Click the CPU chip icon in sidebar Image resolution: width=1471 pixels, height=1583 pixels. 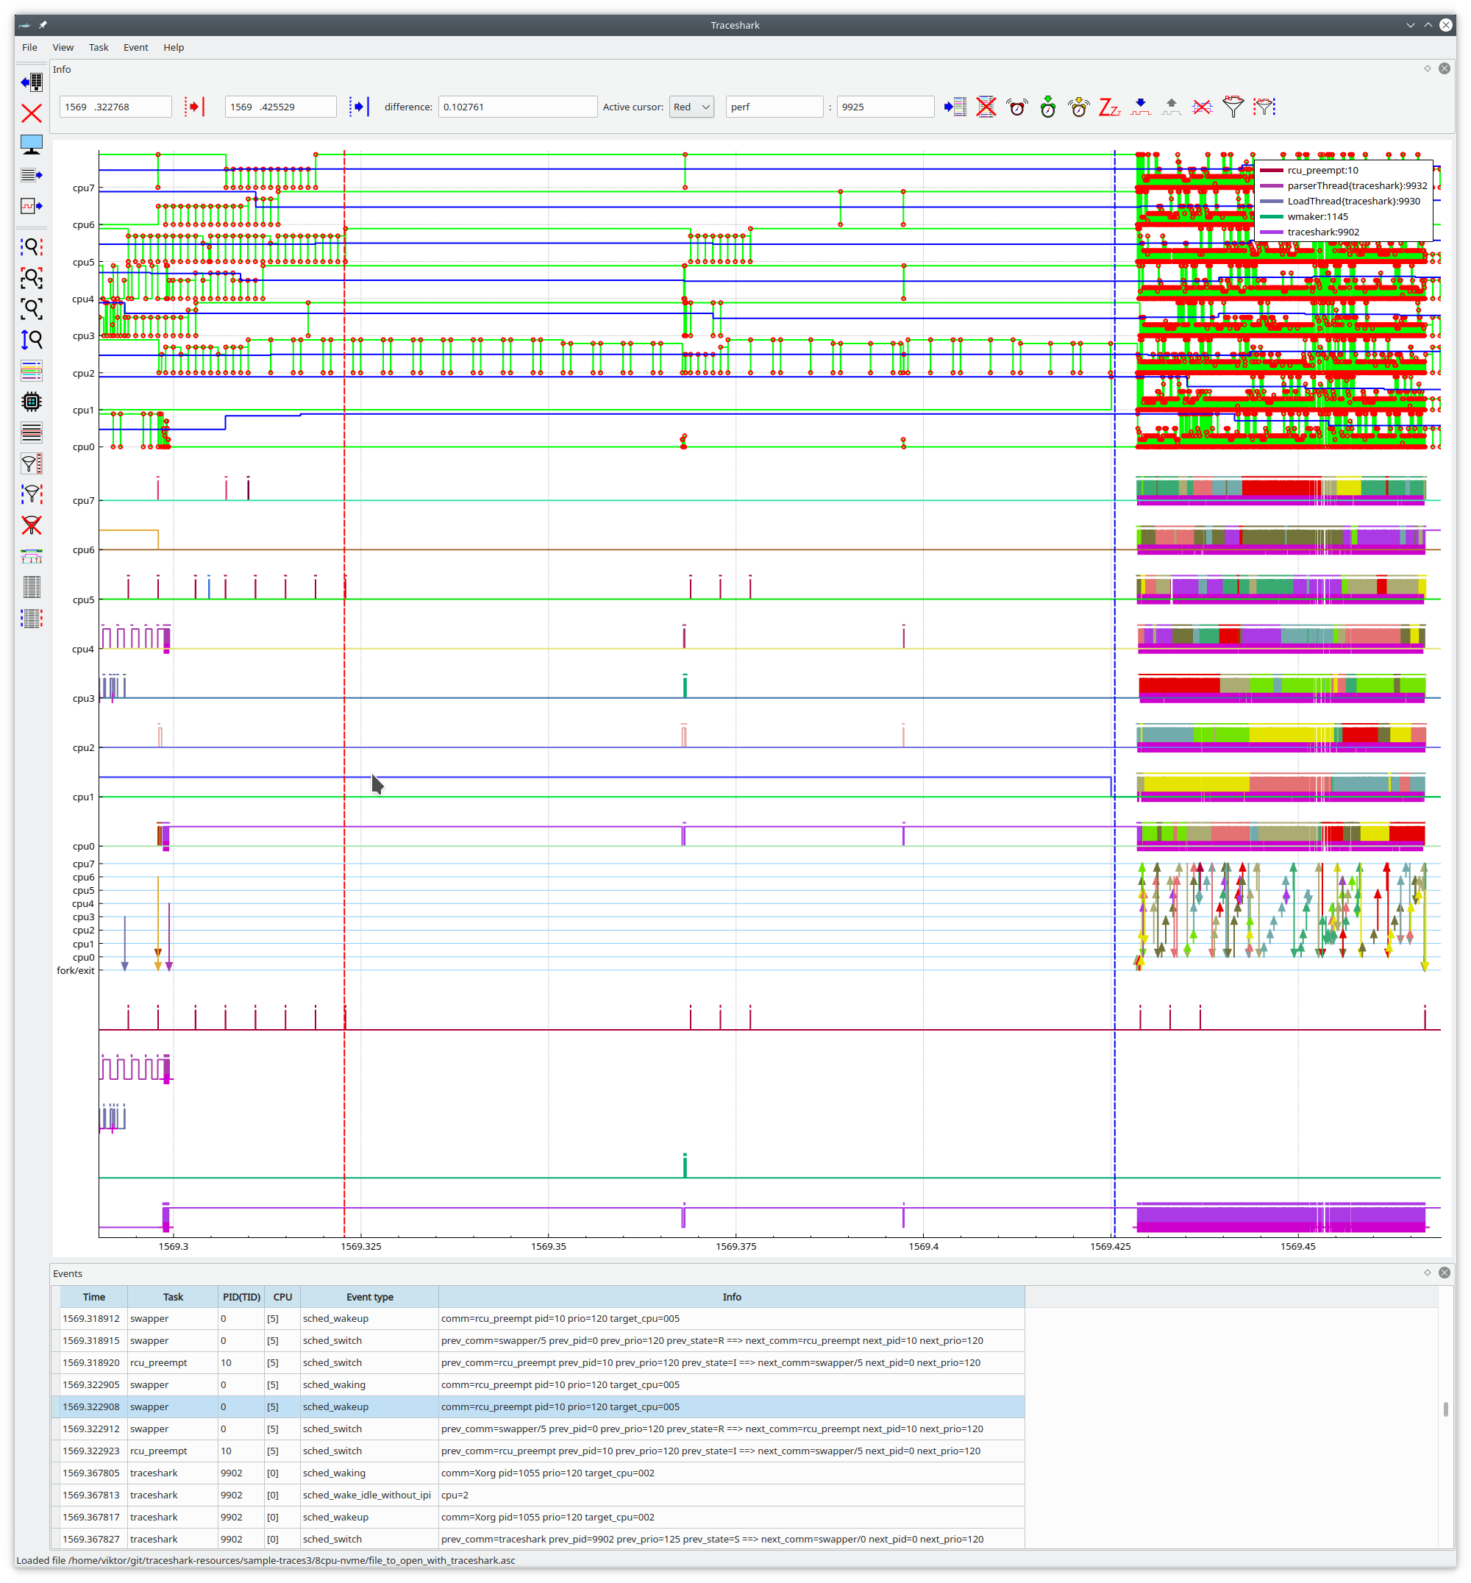pos(32,402)
